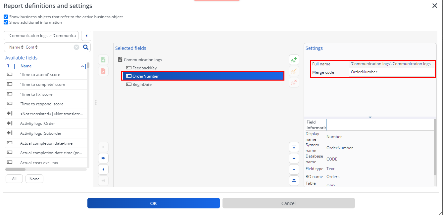Click field icon of Actual costs excl. tax
The width and height of the screenshot is (443, 215).
tap(10, 162)
